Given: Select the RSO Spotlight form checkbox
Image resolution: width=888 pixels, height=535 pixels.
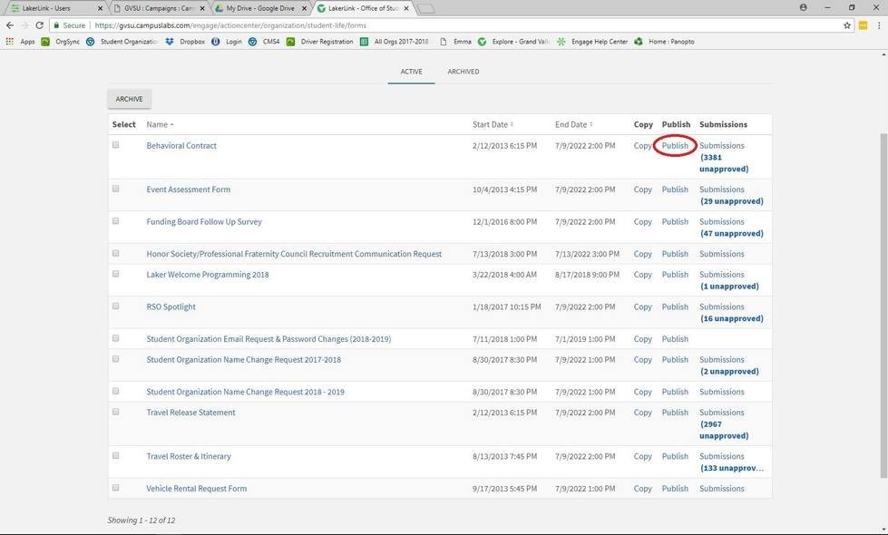Looking at the screenshot, I should pos(115,306).
